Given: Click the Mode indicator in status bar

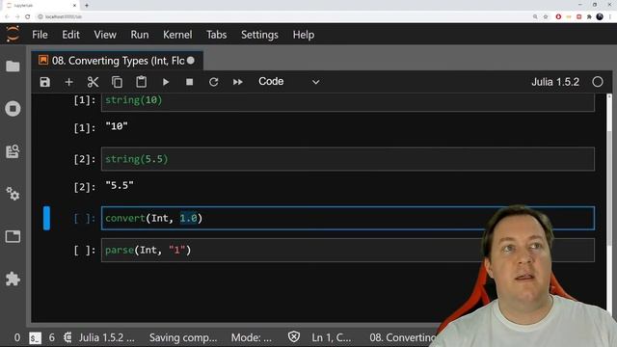Looking at the screenshot, I should pos(251,337).
